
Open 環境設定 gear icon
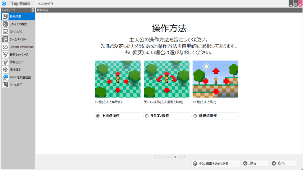tap(5, 70)
